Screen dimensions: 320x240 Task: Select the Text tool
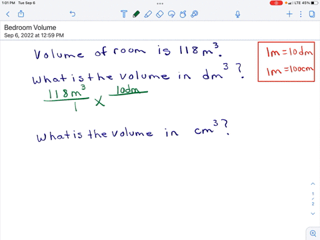124,14
